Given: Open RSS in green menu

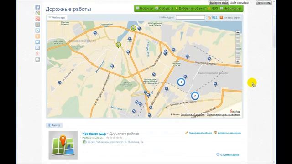Looking at the screenshot, I should [x=213, y=8].
